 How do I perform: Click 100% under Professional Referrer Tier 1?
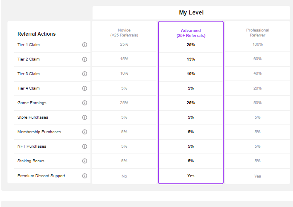point(257,44)
